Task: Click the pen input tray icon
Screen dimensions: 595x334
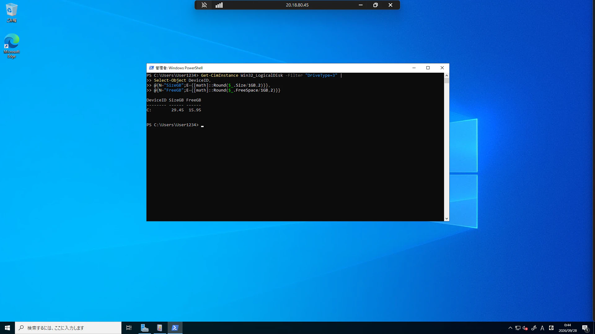Action: [534, 328]
